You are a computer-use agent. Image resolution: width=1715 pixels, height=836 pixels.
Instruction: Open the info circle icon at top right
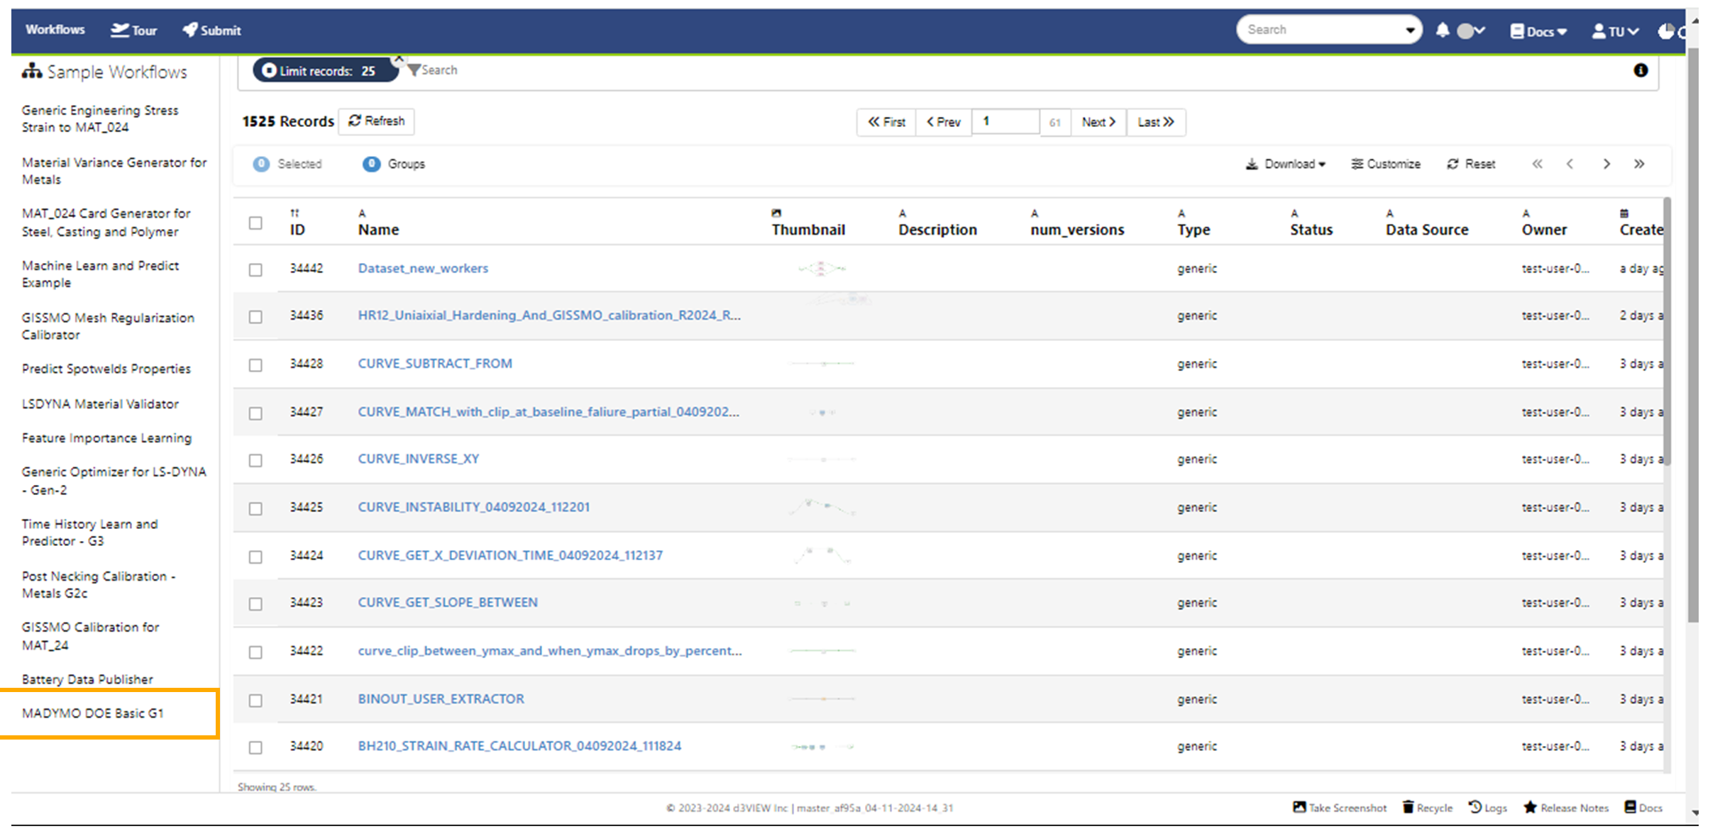coord(1640,70)
